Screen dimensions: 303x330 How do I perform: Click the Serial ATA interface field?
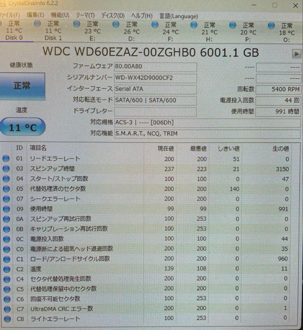(155, 89)
